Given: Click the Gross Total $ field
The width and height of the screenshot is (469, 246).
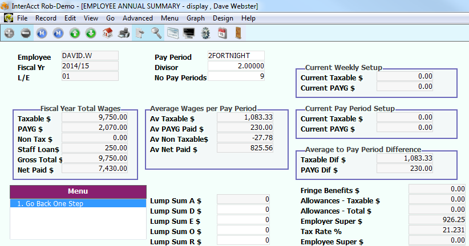Looking at the screenshot, I should 95,158.
